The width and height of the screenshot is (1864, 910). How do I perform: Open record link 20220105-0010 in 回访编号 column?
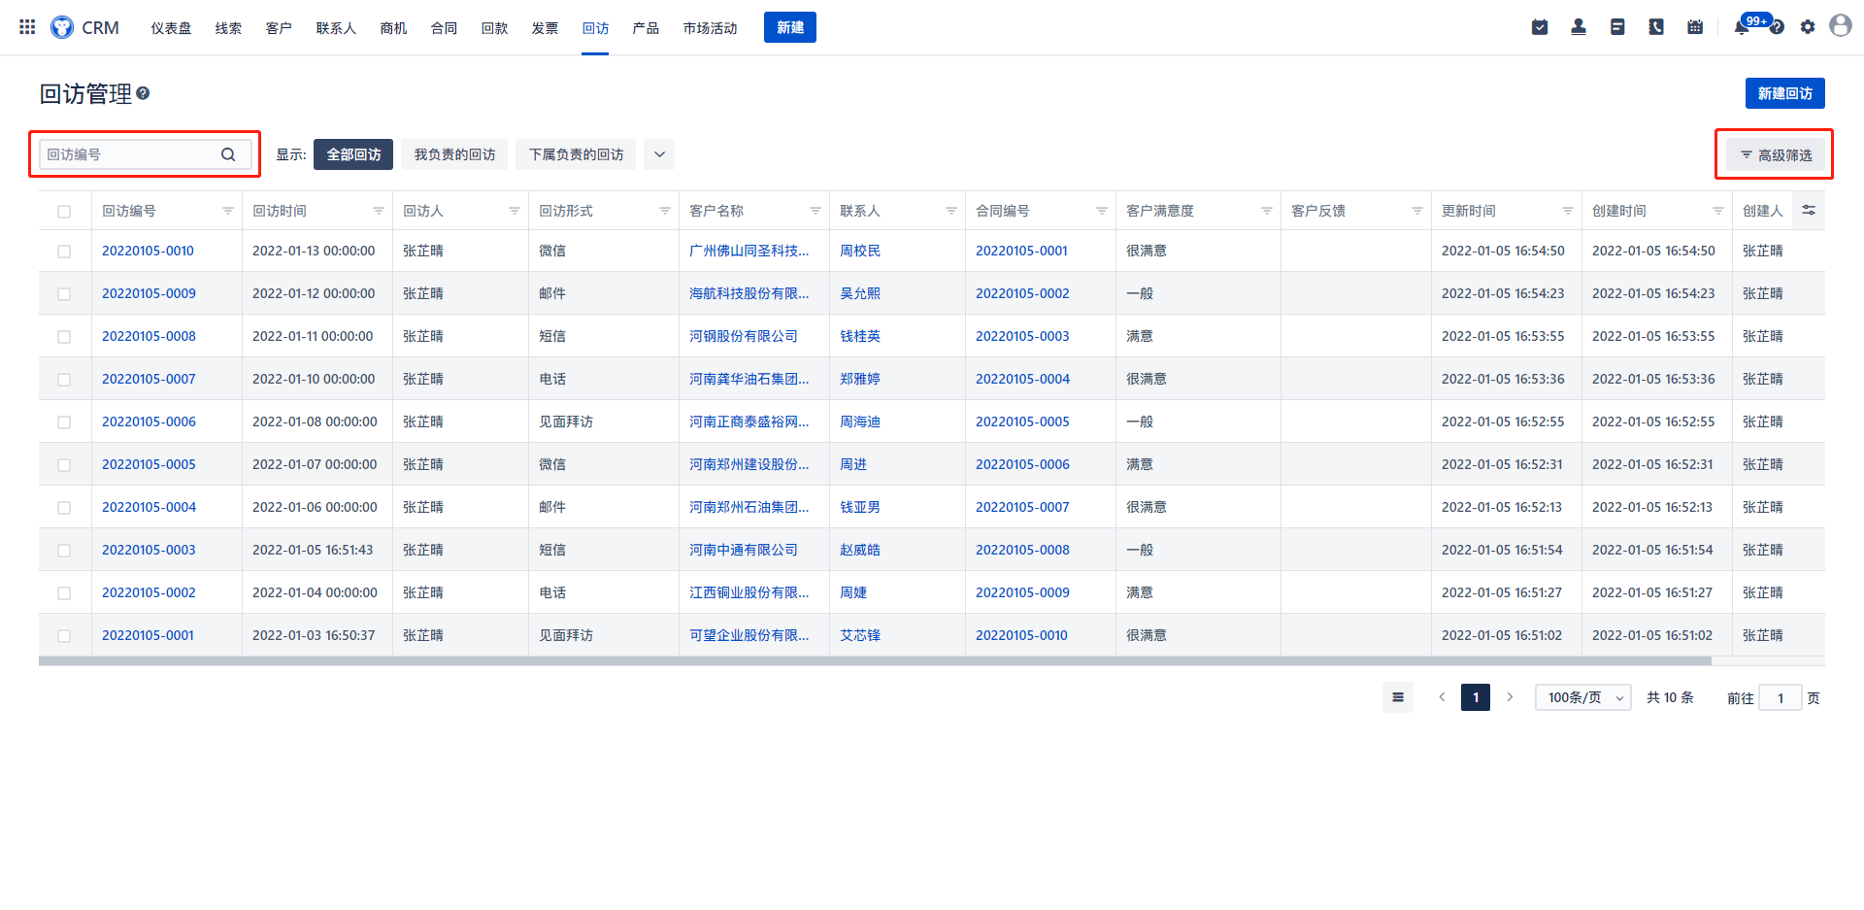pos(148,251)
